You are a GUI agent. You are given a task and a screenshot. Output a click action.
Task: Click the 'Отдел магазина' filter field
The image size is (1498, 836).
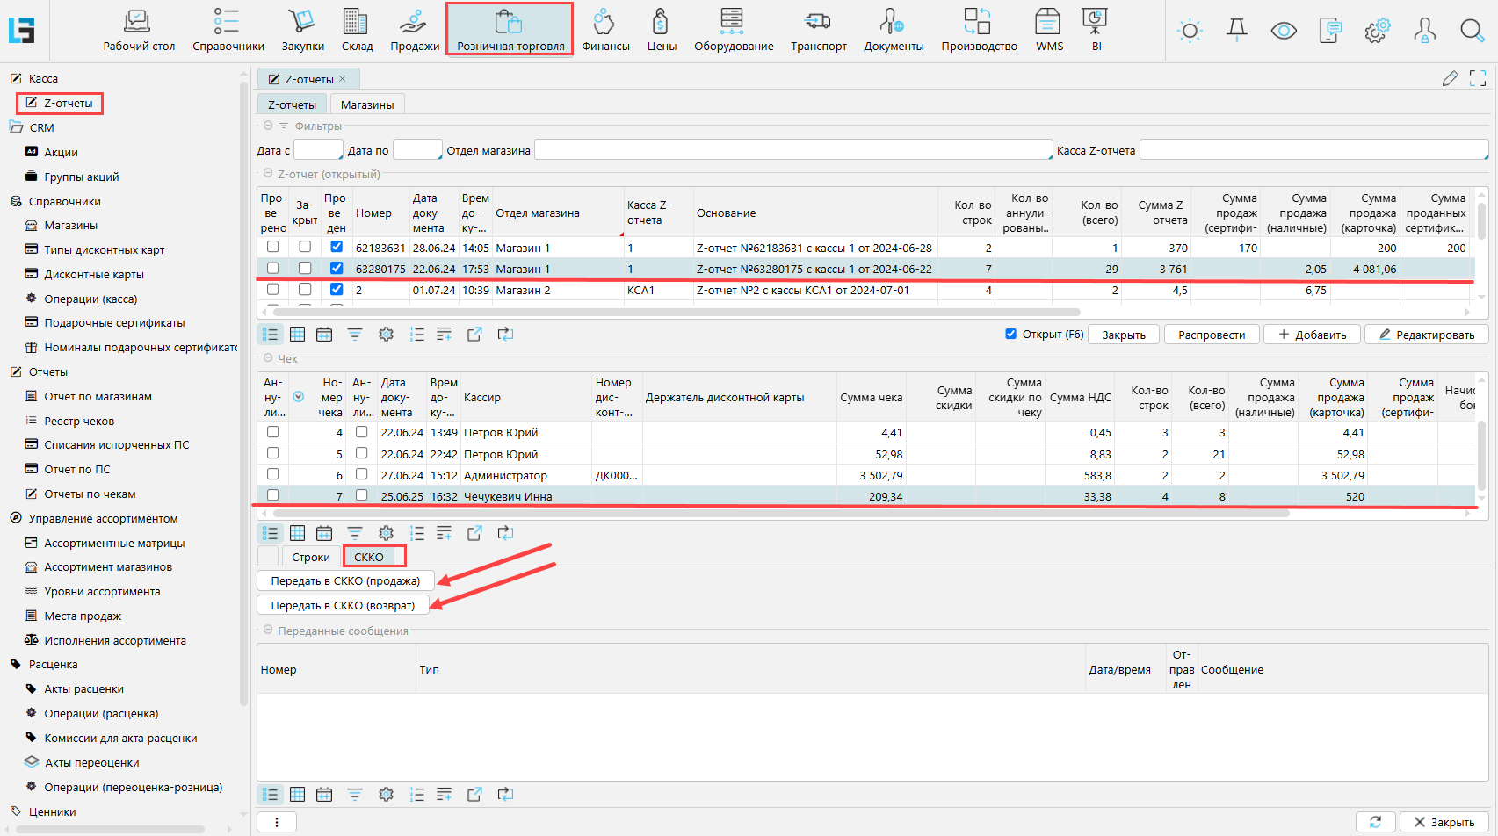792,150
